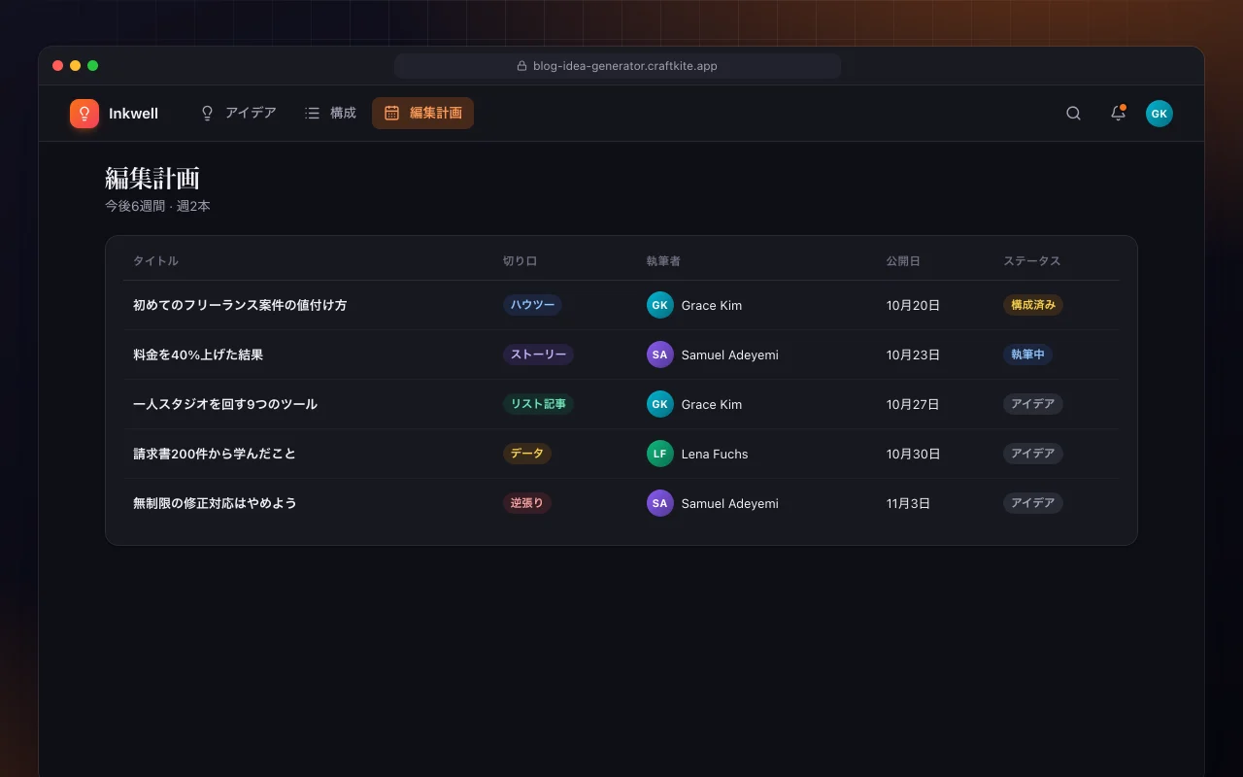The width and height of the screenshot is (1243, 777).
Task: Sort by the 公開日 column header
Action: tap(903, 261)
